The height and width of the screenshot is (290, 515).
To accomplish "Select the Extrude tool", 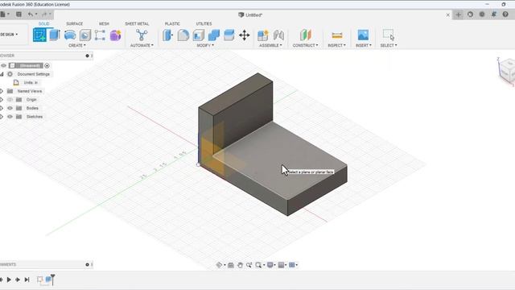I will pyautogui.click(x=55, y=35).
